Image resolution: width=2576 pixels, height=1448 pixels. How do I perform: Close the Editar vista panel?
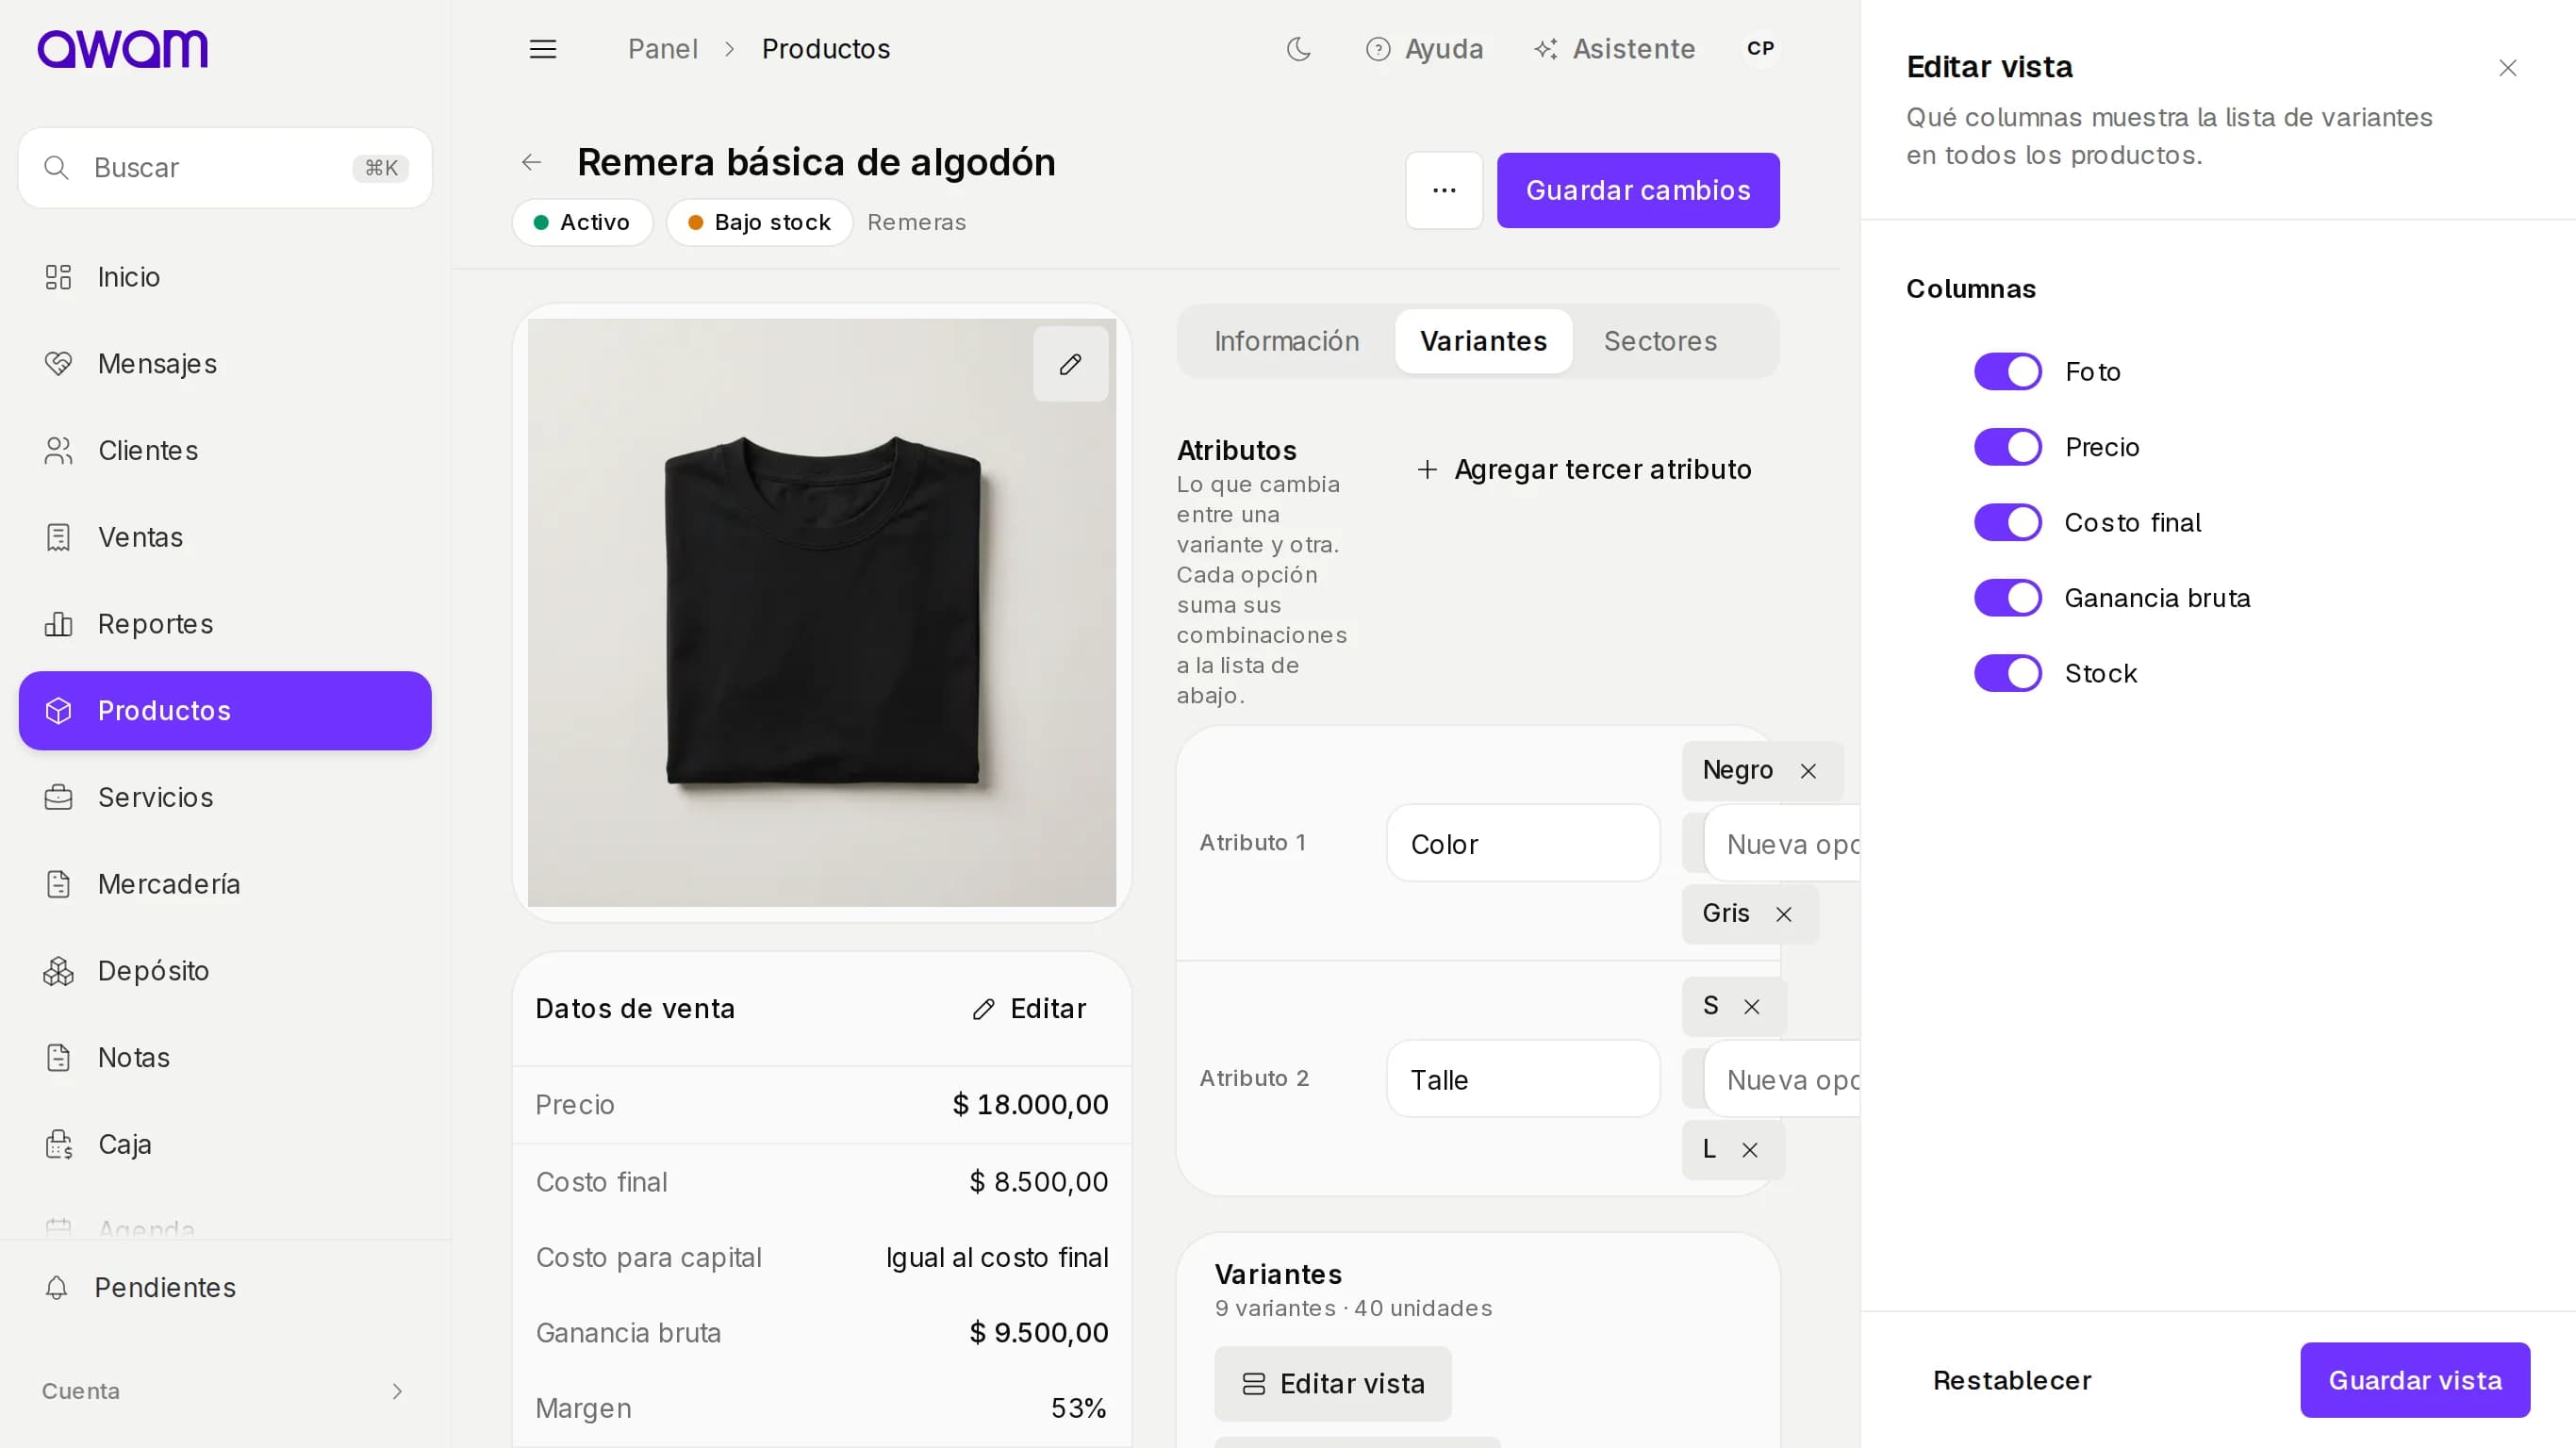tap(2507, 68)
